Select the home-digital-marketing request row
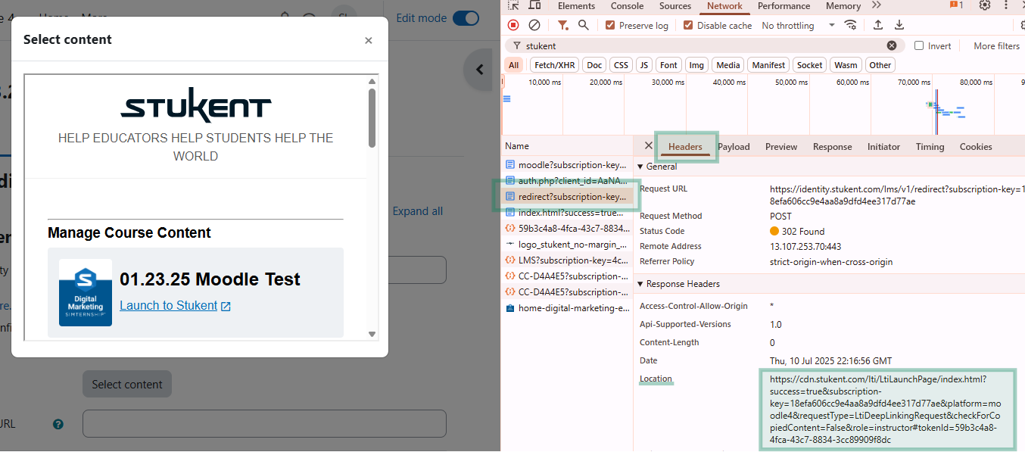 click(567, 308)
